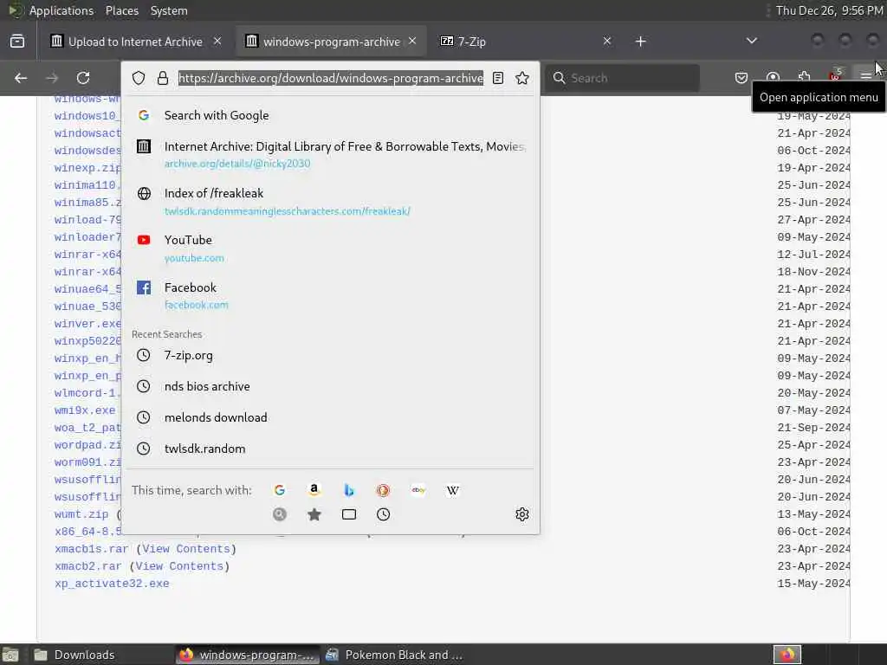Image resolution: width=887 pixels, height=665 pixels.
Task: Show site security via padlock icon
Action: pyautogui.click(x=163, y=78)
